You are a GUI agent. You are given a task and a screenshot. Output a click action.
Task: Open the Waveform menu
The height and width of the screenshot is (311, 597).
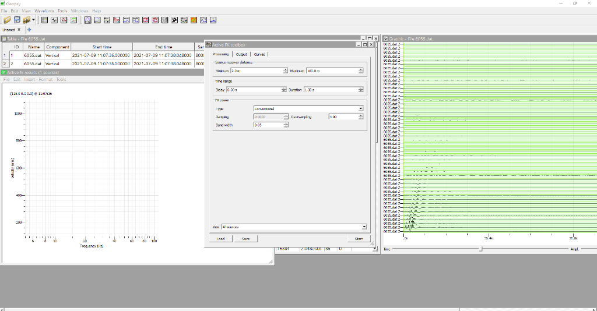pyautogui.click(x=44, y=11)
